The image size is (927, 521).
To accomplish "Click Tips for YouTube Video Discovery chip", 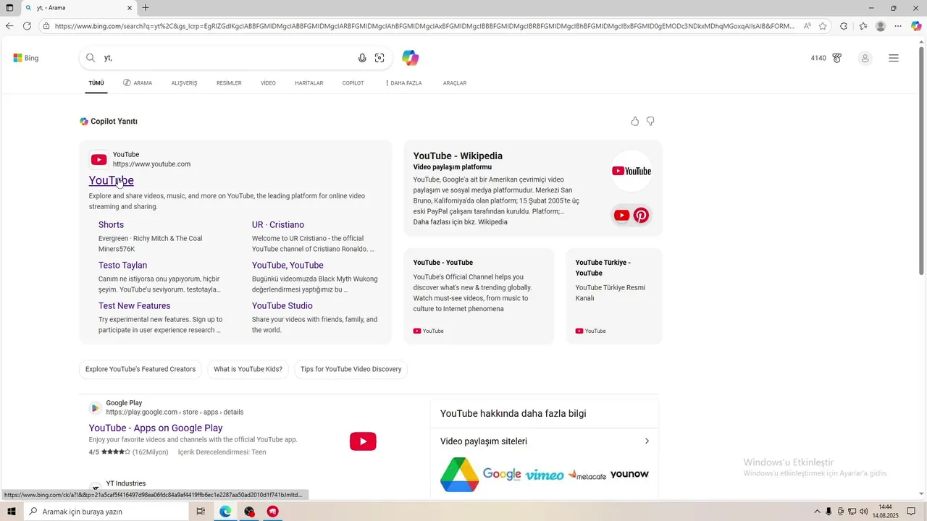I will [351, 369].
